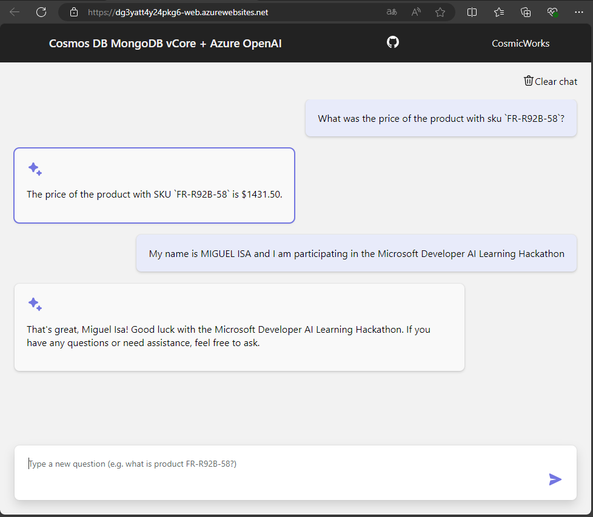Add this page to favorites with star icon
This screenshot has width=593, height=517.
(440, 13)
